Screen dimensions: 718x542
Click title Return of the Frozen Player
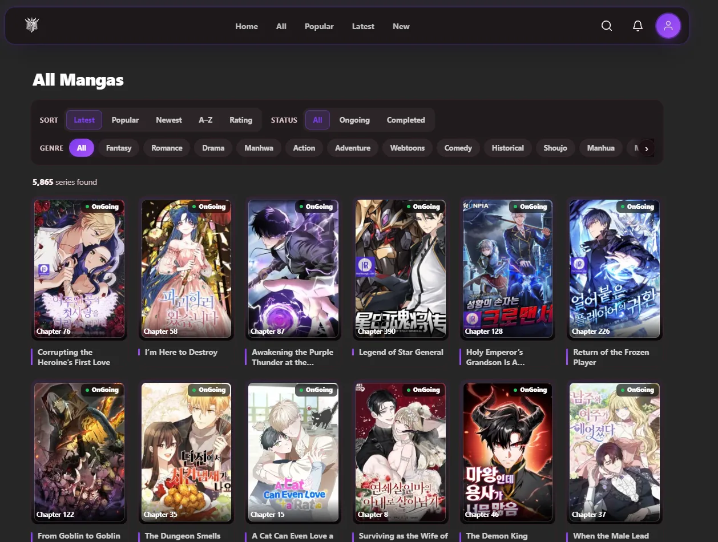point(611,357)
